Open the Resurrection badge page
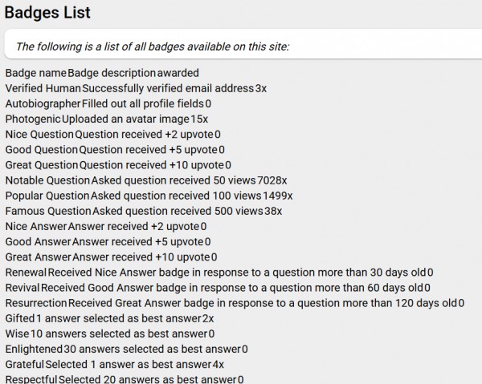The width and height of the screenshot is (482, 384). pos(36,303)
